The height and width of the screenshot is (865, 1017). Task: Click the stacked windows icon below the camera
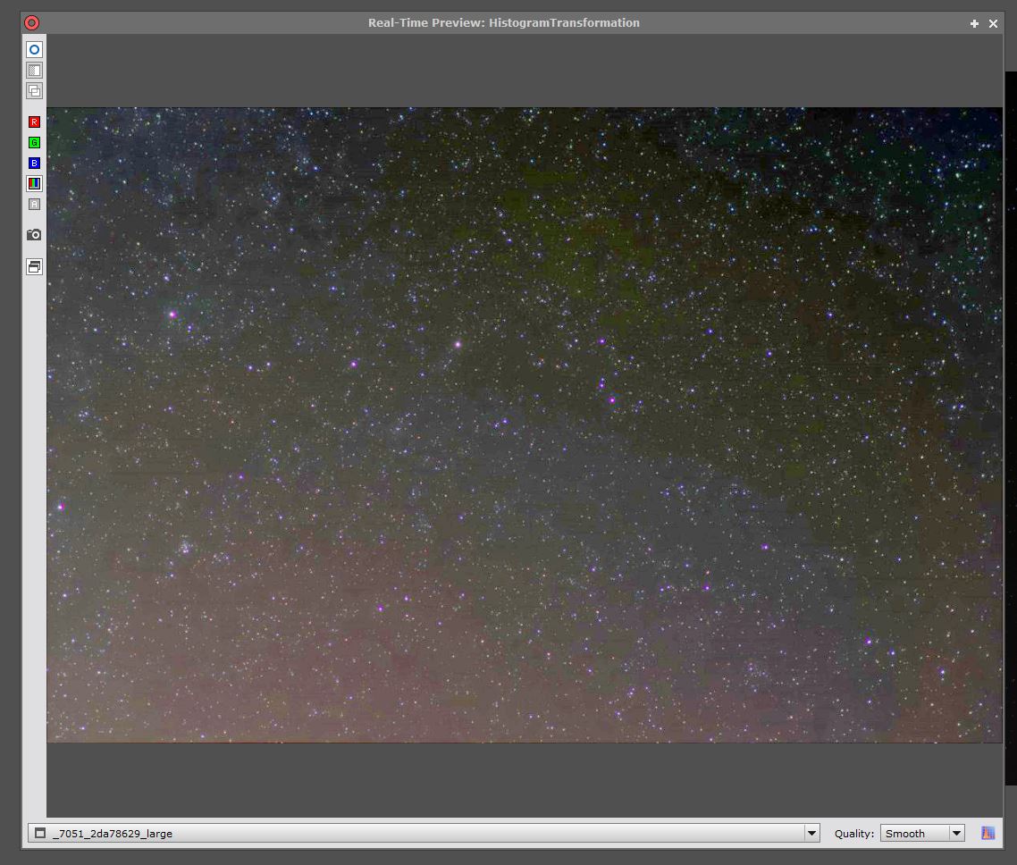click(34, 266)
